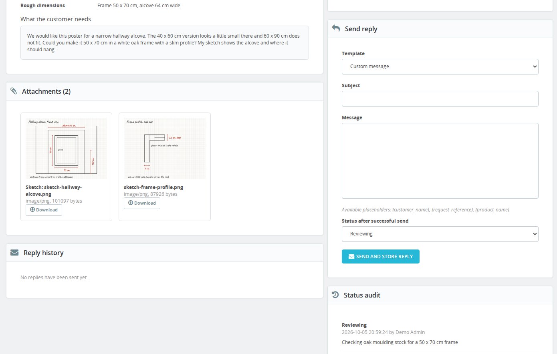Screen dimensions: 557x354
Task: Click the 'Frame 50 x 70 cm, alcove 64 cm wide' value
Action: [139, 6]
